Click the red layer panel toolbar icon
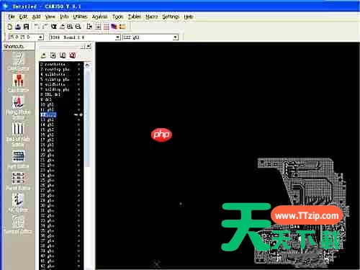The image size is (360, 270). (x=72, y=55)
